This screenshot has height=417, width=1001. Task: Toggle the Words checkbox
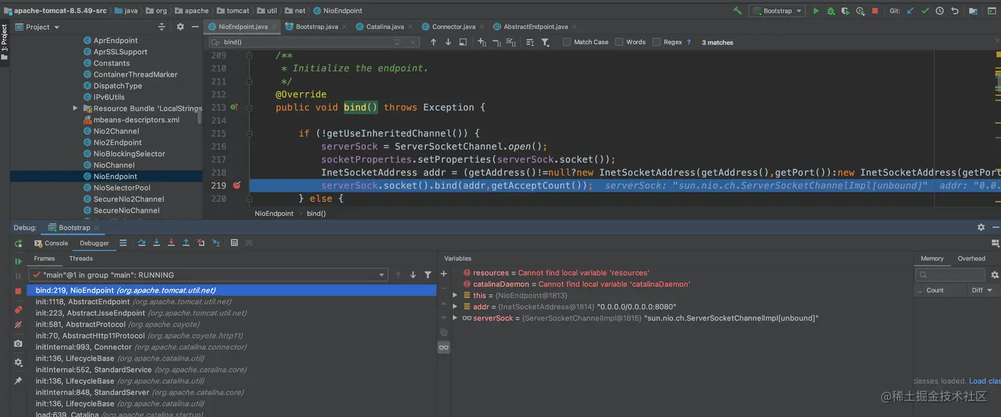619,42
